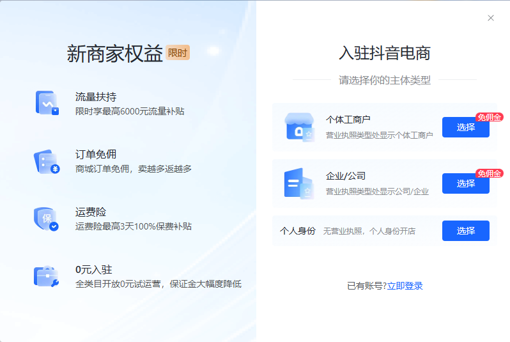
Task: Click text 全类目开放0元试运营，保证金大幅度降低
Action: [x=158, y=284]
